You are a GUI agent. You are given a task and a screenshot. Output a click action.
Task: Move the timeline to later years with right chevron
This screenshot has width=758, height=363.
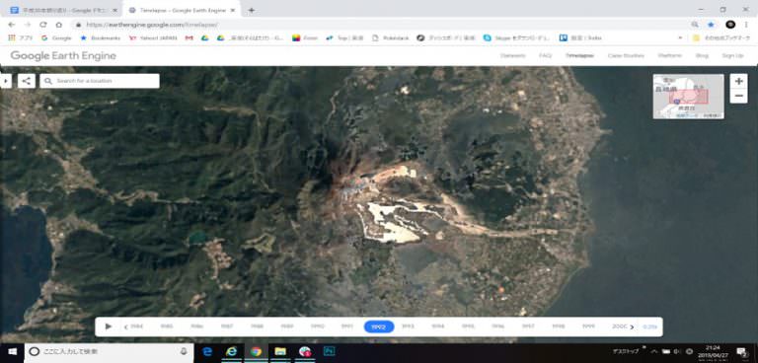632,327
